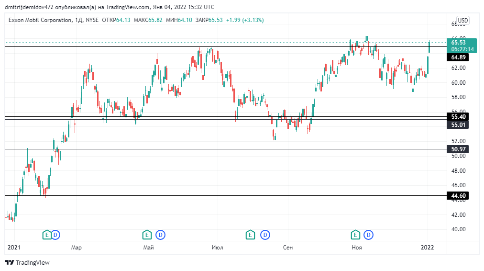
Task: Click the 2021 label on time axis
Action: point(14,248)
